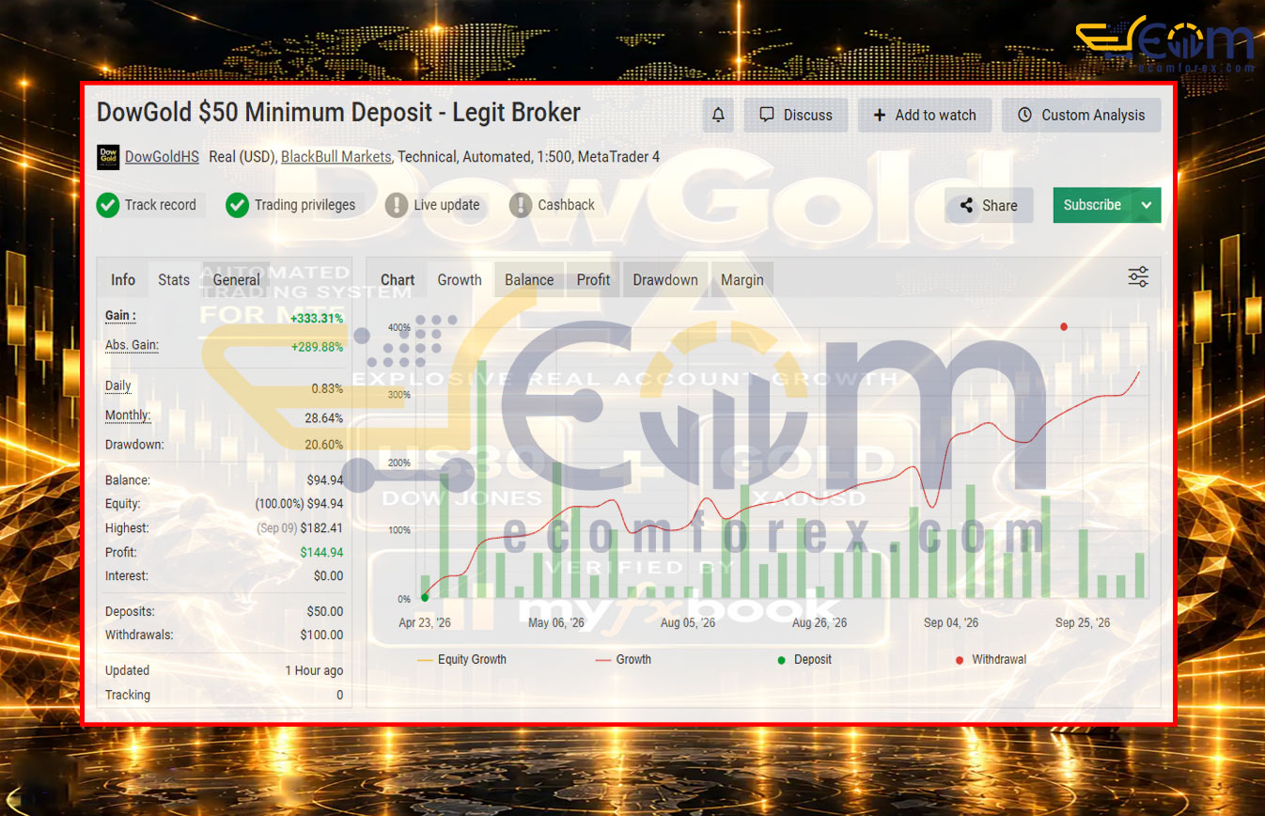Viewport: 1265px width, 816px height.
Task: Open the Margin chart tab
Action: pos(742,279)
